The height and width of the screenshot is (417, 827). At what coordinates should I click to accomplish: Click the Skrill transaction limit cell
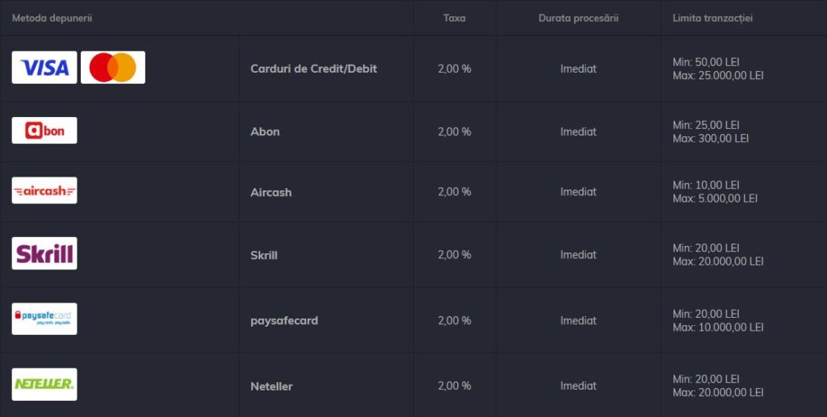click(x=717, y=255)
